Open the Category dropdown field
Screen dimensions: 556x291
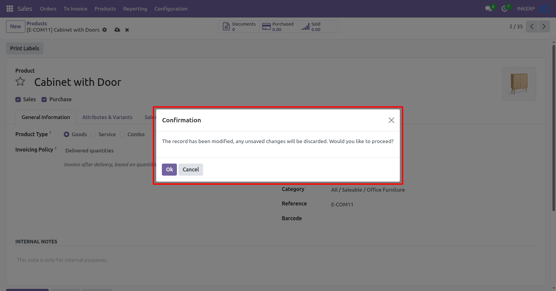pos(368,190)
